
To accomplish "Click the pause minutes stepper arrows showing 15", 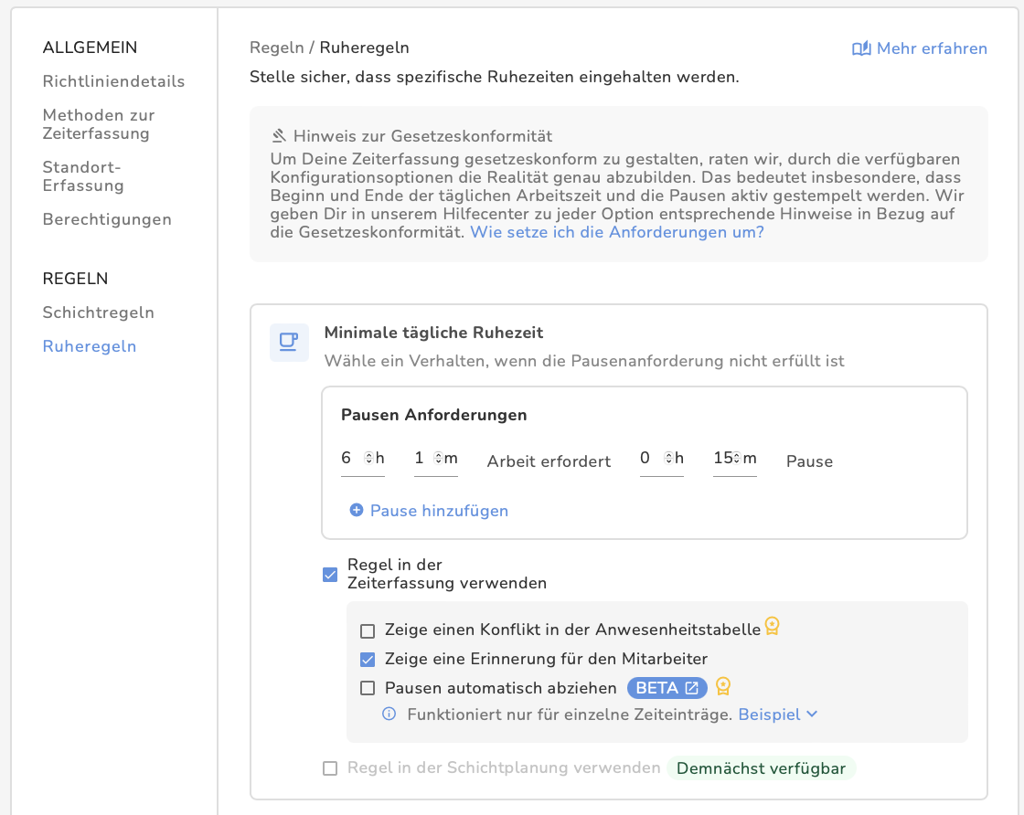I will (737, 458).
